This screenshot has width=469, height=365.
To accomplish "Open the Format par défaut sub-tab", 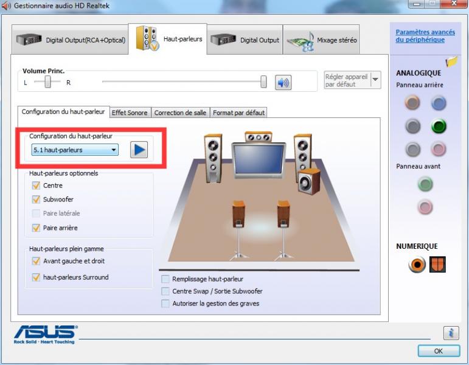I will 238,113.
